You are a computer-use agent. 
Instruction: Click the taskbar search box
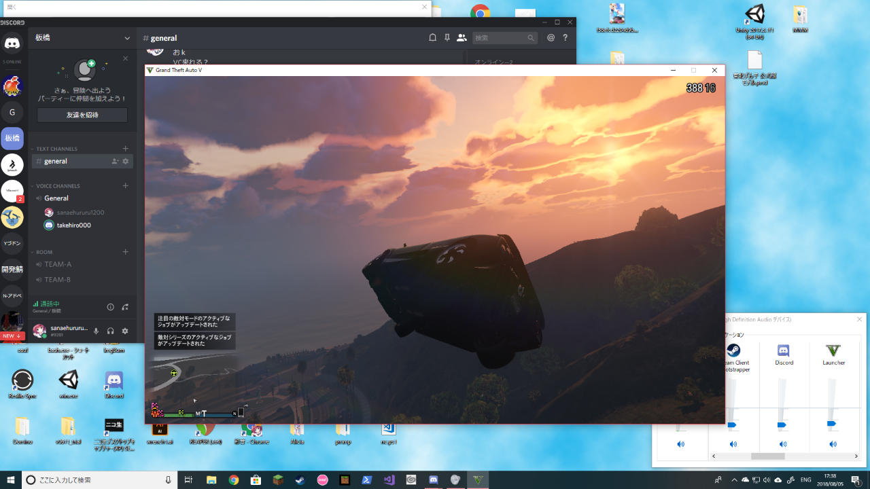[x=100, y=480]
